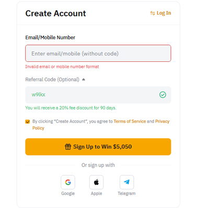The height and width of the screenshot is (208, 209).
Task: Click the Telegram sign-up icon
Action: pyautogui.click(x=126, y=182)
